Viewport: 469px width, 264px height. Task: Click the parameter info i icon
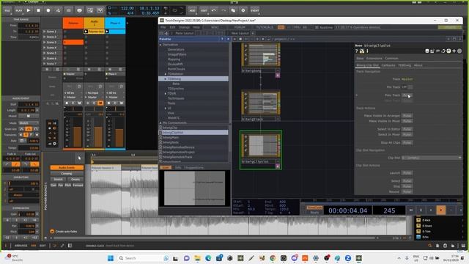[367, 51]
